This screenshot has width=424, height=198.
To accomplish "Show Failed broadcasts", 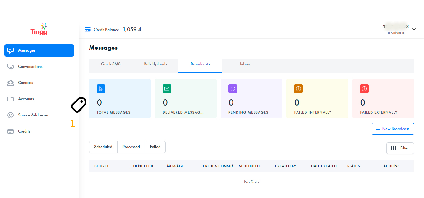I will click(x=155, y=147).
